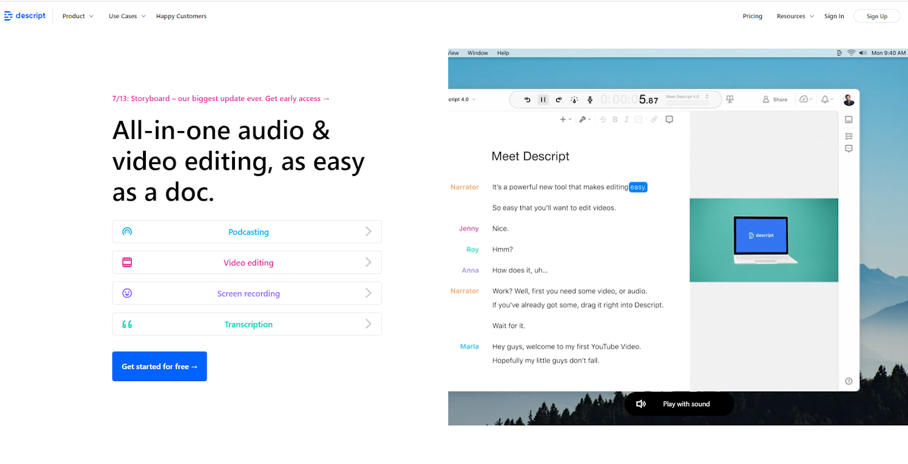Image resolution: width=908 pixels, height=464 pixels.
Task: Open the project name dropdown 'cript 4.0'
Action: (x=462, y=99)
